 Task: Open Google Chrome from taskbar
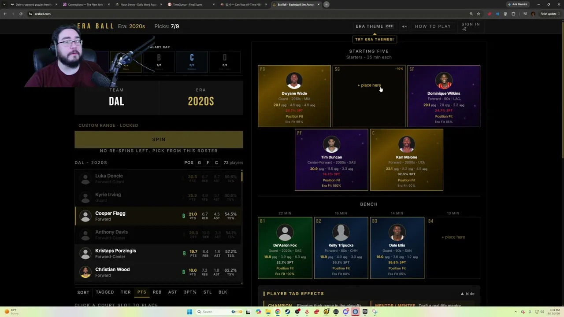tap(278, 312)
